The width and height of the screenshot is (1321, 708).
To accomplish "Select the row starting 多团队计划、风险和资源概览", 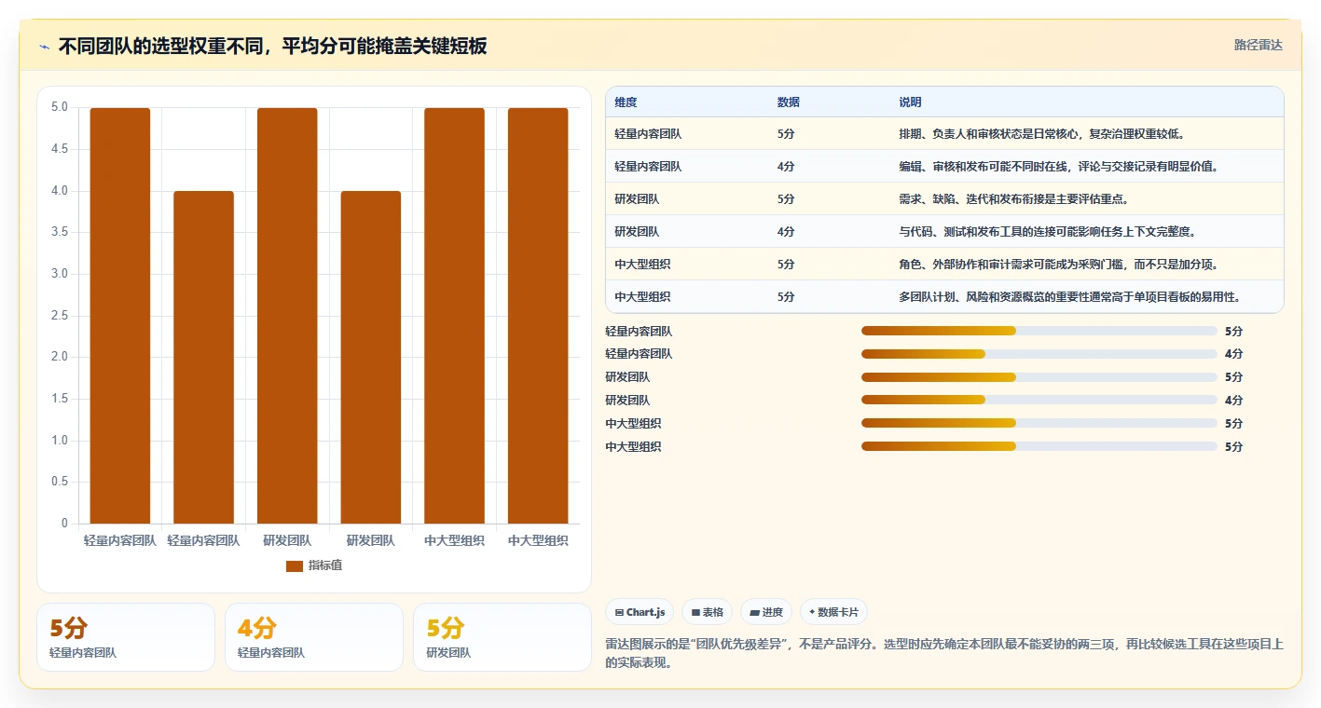I will (x=944, y=297).
